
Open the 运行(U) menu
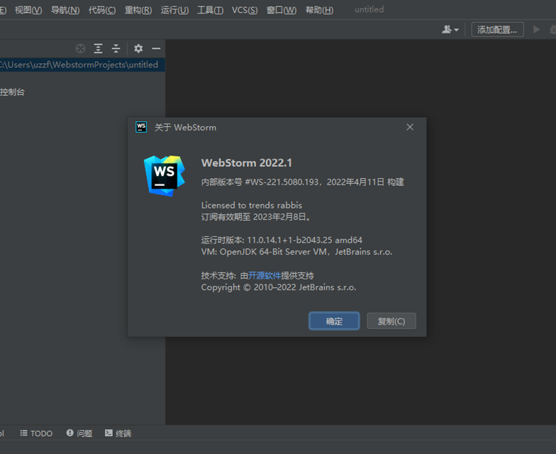(174, 10)
